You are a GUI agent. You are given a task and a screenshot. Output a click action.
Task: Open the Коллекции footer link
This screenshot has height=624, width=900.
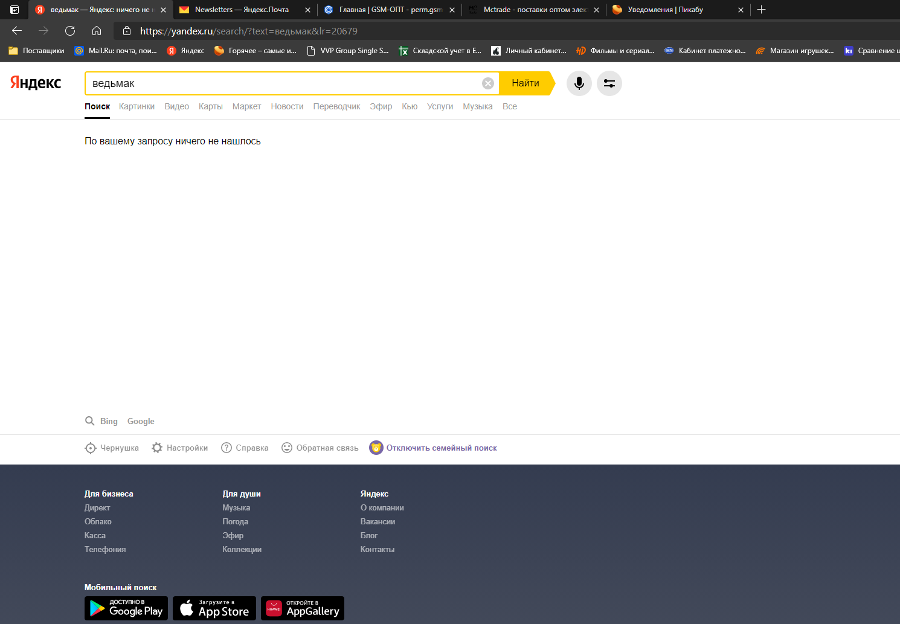(242, 549)
